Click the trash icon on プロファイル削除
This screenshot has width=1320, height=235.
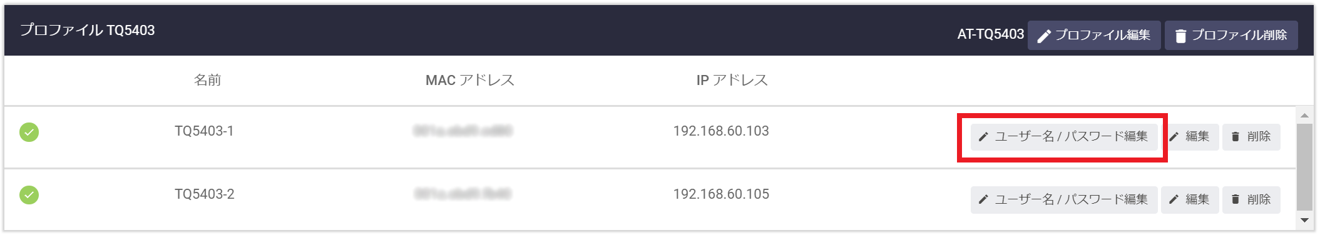(x=1180, y=36)
